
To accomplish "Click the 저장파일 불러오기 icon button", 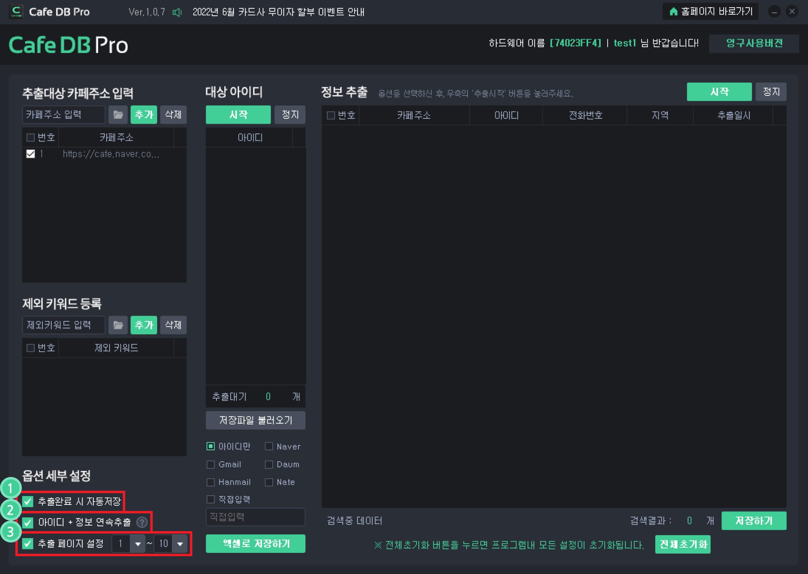I will point(256,420).
